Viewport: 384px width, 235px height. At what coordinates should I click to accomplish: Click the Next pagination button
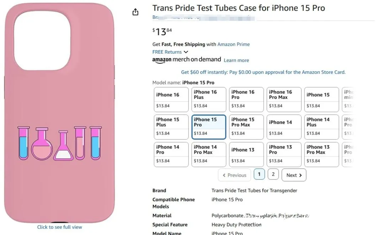pos(294,175)
